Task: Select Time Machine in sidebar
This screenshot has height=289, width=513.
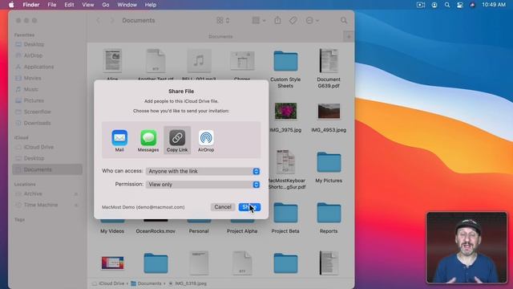Action: [41, 205]
